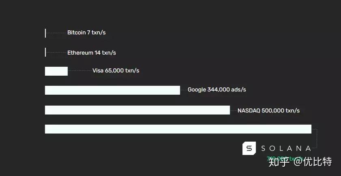Click the SOLANA wordmark text

point(286,148)
